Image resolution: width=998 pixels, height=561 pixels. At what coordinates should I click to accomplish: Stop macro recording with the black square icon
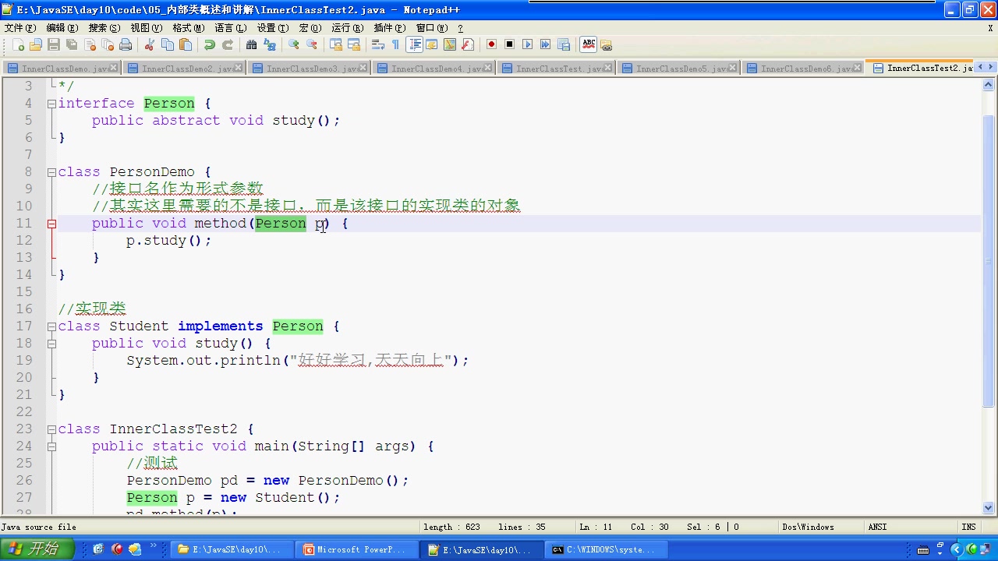(x=509, y=44)
